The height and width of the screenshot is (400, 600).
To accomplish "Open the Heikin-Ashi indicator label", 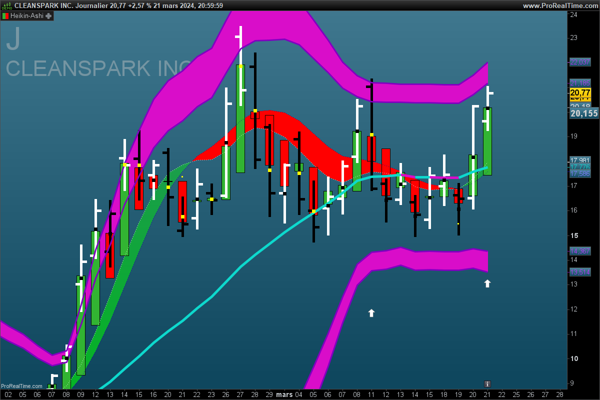I will point(27,16).
